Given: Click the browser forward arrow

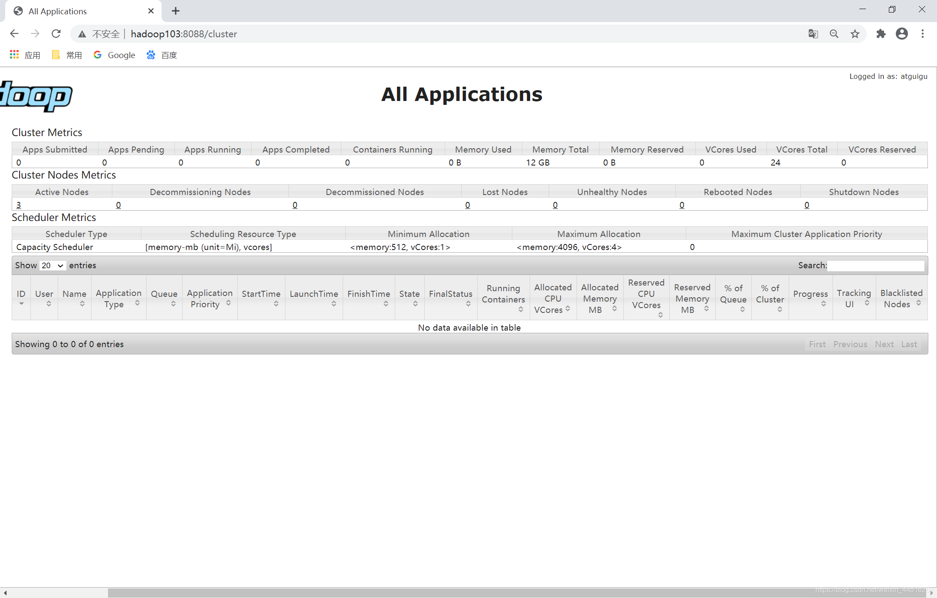Looking at the screenshot, I should (x=35, y=34).
